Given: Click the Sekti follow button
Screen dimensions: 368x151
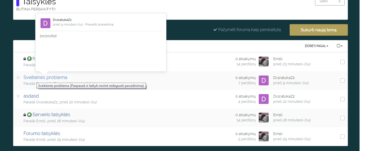Looking at the screenshot, I should click(330, 2).
